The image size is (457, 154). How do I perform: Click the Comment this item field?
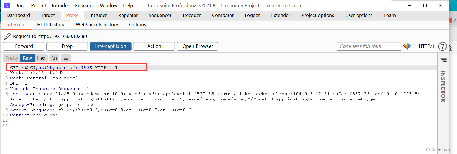tap(369, 46)
